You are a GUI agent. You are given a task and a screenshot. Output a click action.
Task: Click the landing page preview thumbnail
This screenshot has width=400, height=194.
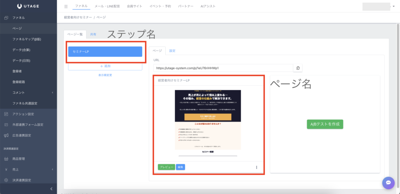point(208,123)
